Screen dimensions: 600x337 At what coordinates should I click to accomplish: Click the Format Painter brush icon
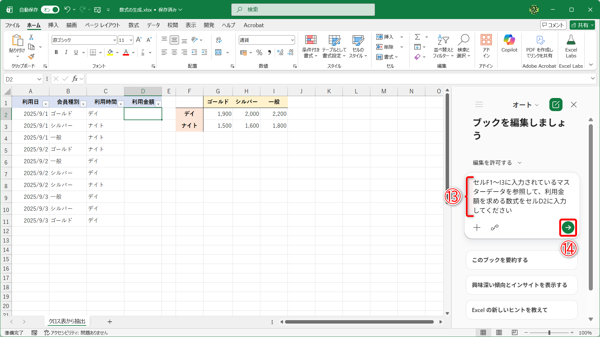point(31,57)
